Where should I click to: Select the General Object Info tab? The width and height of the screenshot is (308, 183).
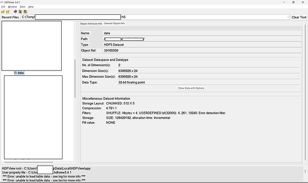[x=114, y=23]
